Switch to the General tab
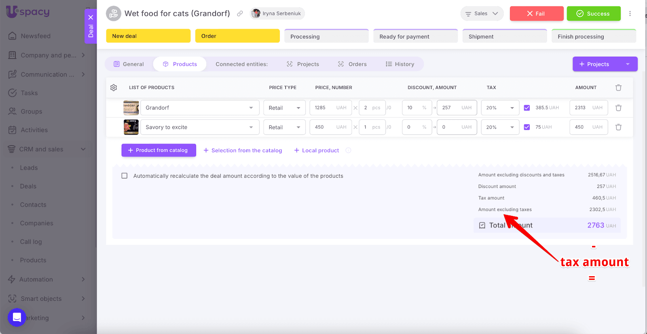 click(x=129, y=64)
